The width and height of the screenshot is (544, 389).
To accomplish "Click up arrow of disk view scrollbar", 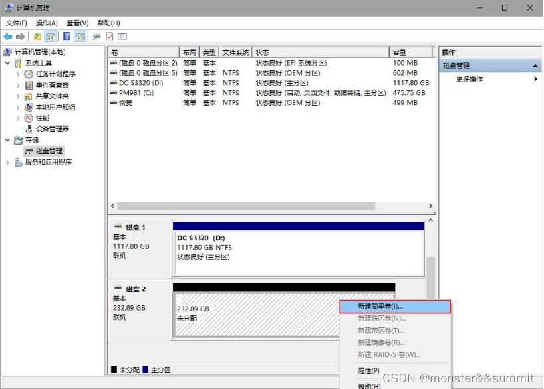I will tap(430, 220).
